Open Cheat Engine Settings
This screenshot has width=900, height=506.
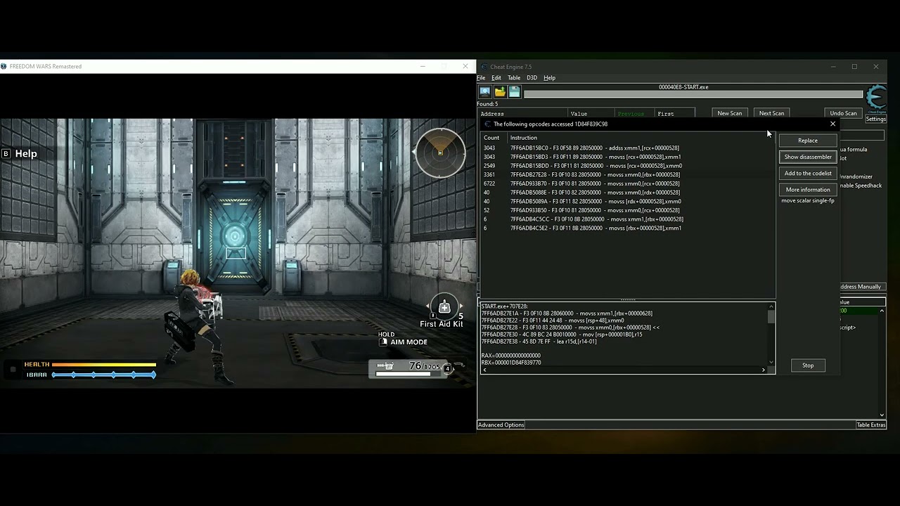pyautogui.click(x=876, y=119)
